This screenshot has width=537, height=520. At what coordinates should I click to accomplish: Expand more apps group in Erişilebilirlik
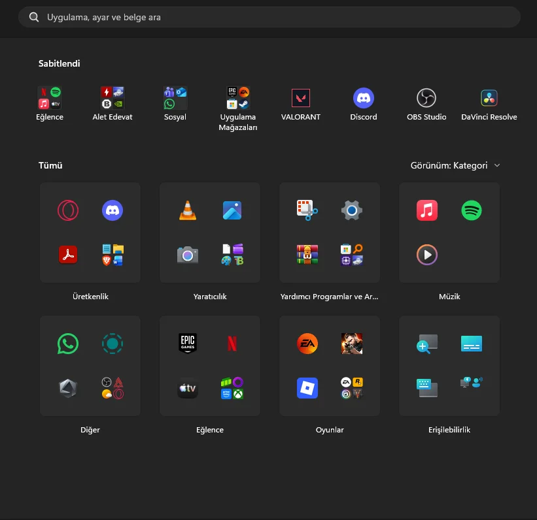click(472, 382)
